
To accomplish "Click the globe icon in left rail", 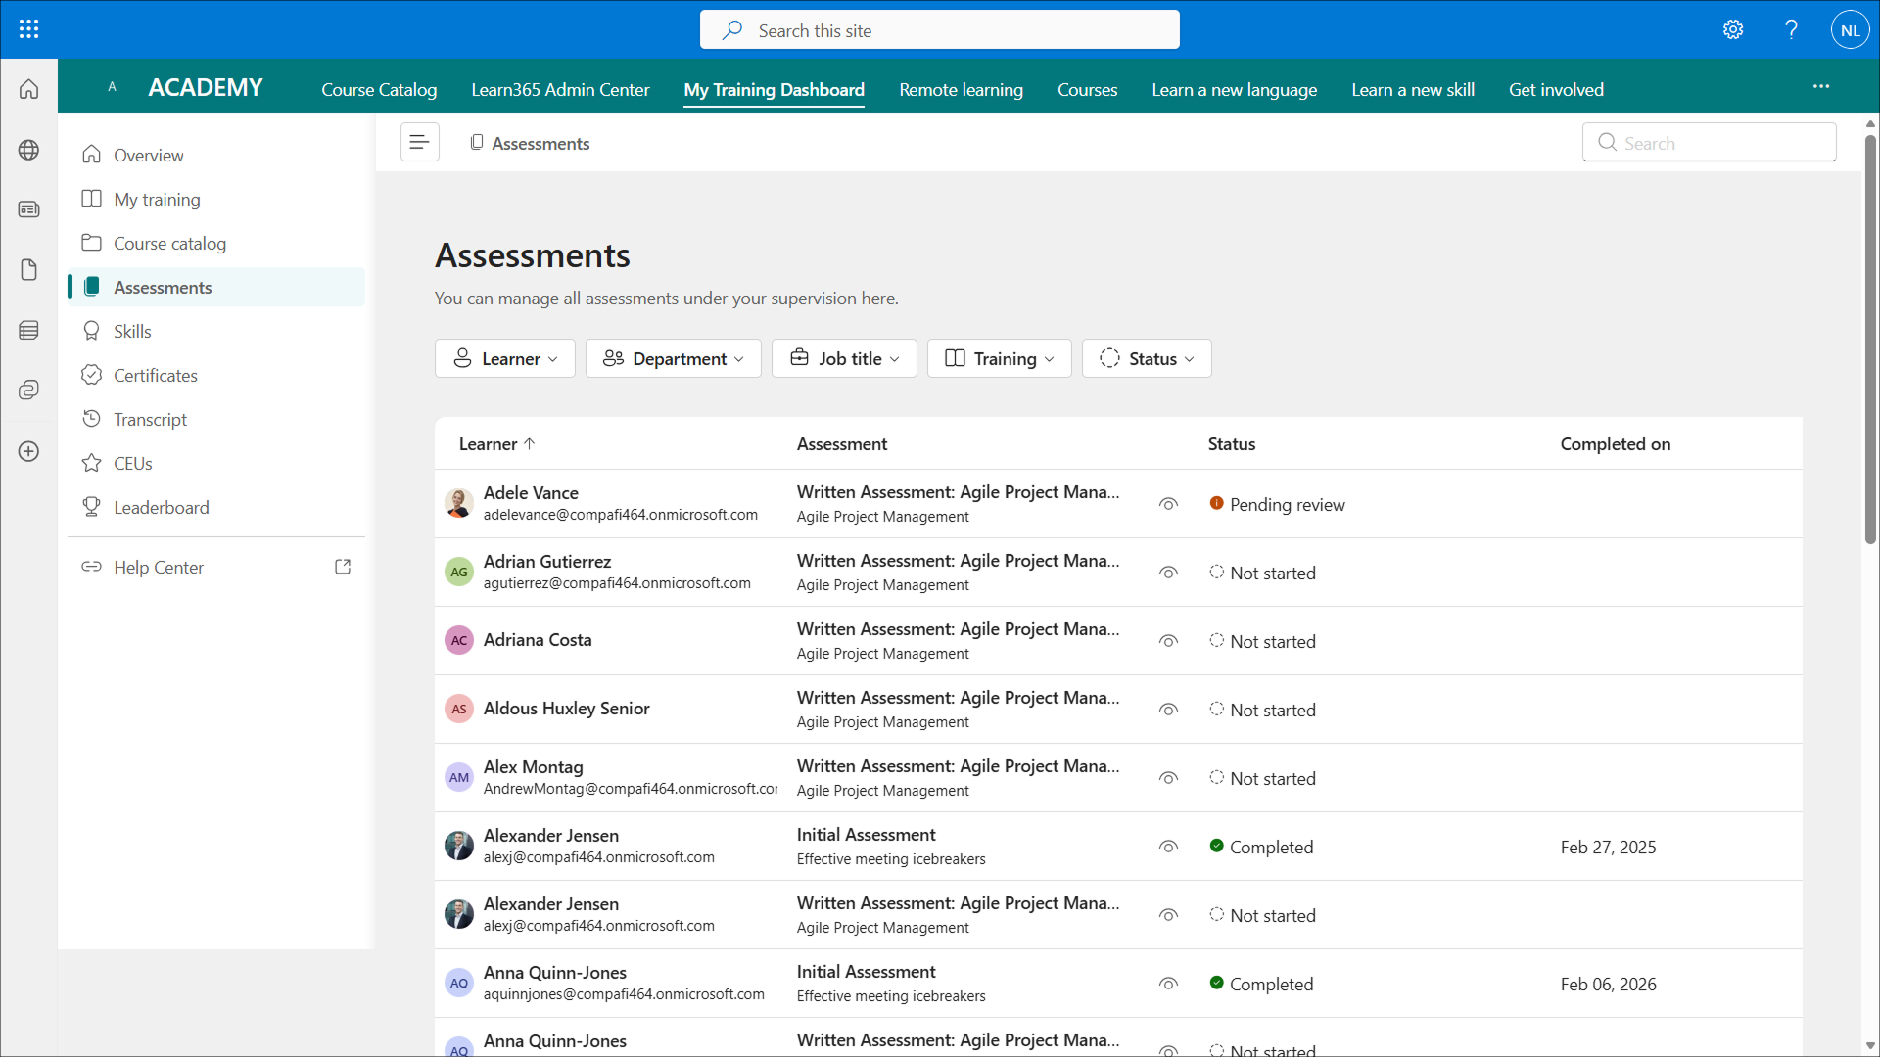I will pos(28,150).
